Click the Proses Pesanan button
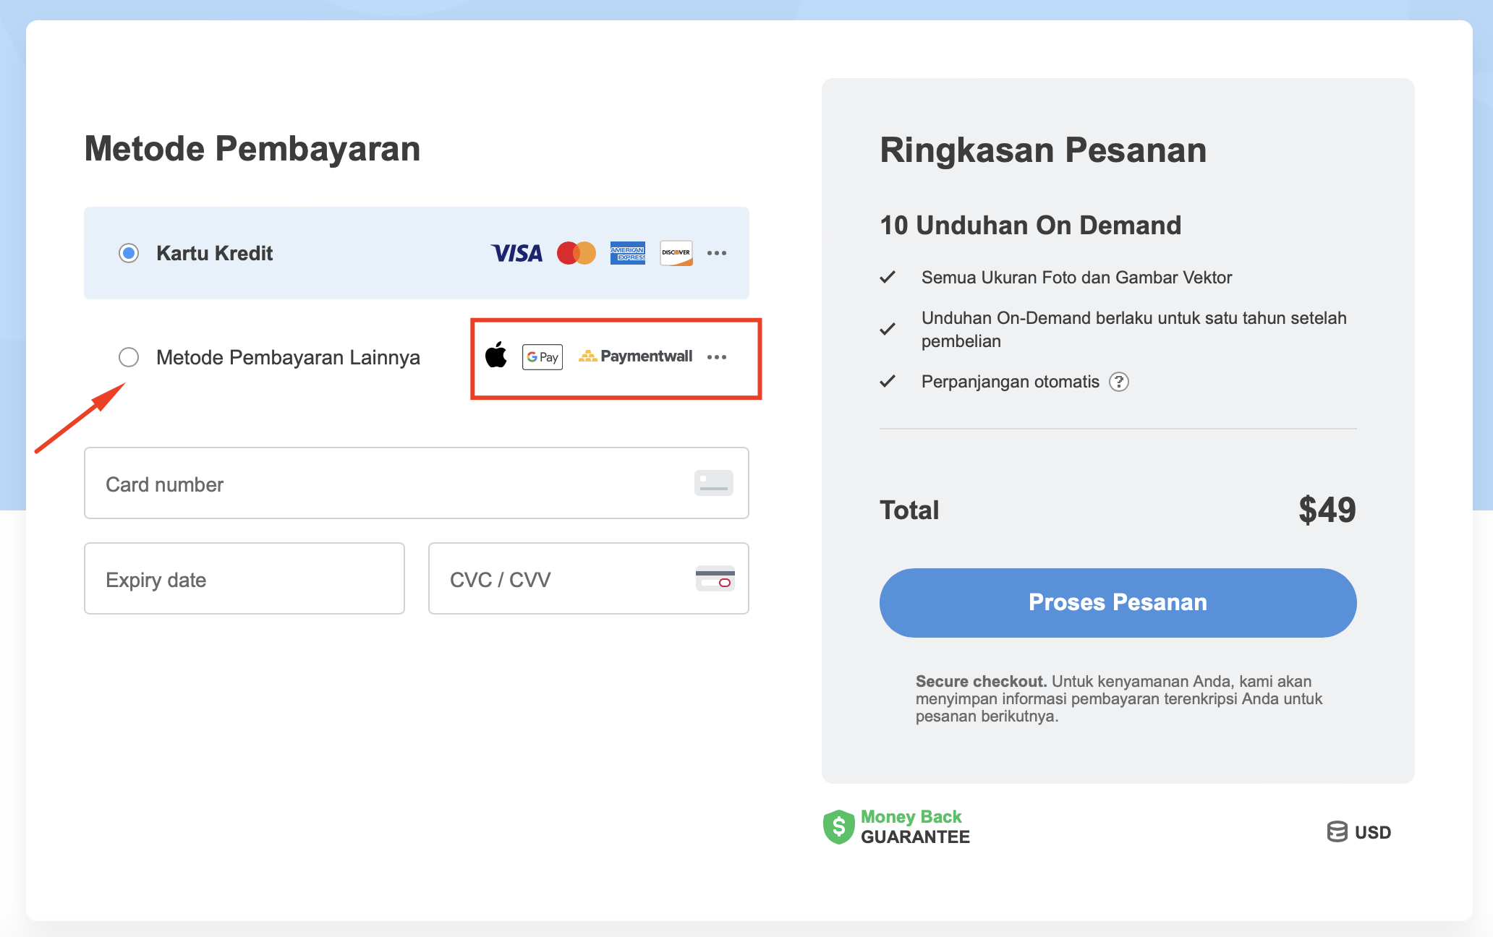 1118,602
